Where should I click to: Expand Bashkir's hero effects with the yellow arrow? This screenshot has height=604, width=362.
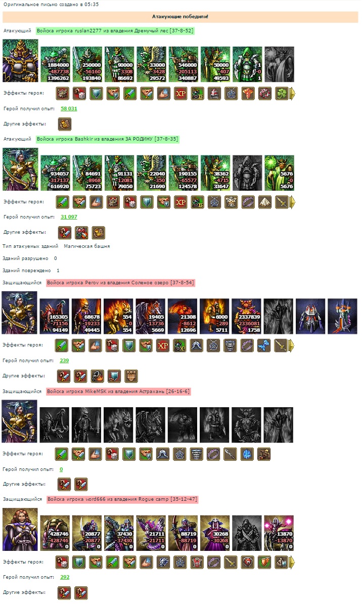[x=292, y=202]
